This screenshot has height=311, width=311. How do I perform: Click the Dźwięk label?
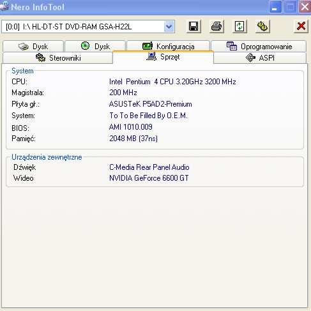tap(25, 167)
